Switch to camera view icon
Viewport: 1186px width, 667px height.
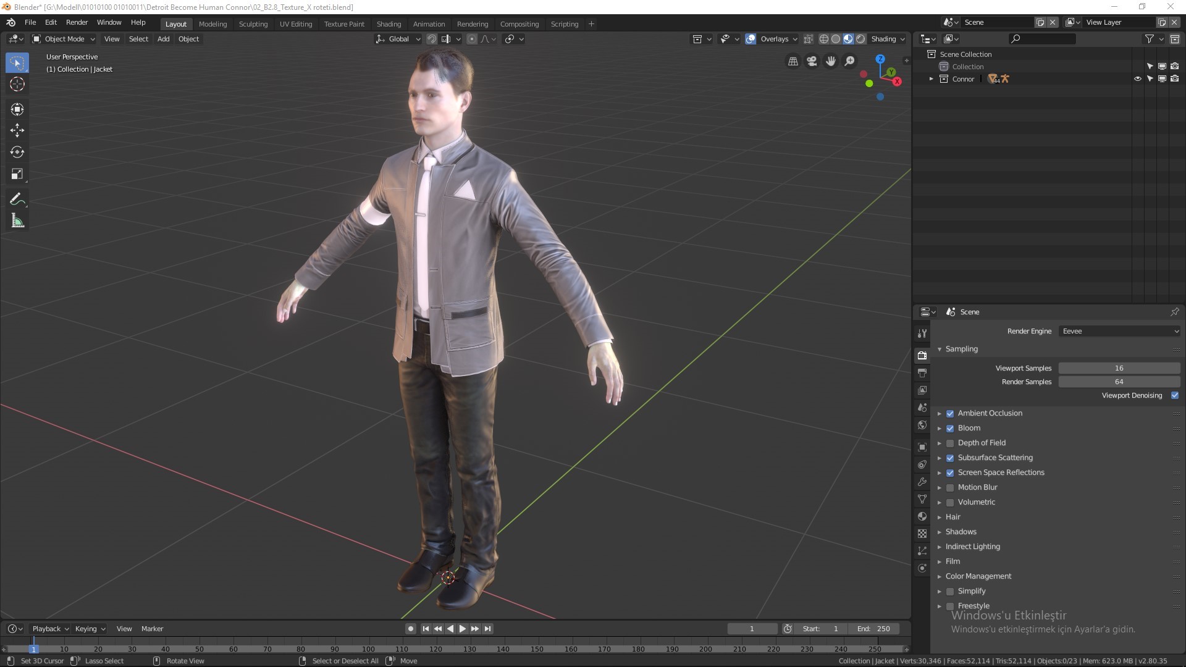click(x=812, y=61)
